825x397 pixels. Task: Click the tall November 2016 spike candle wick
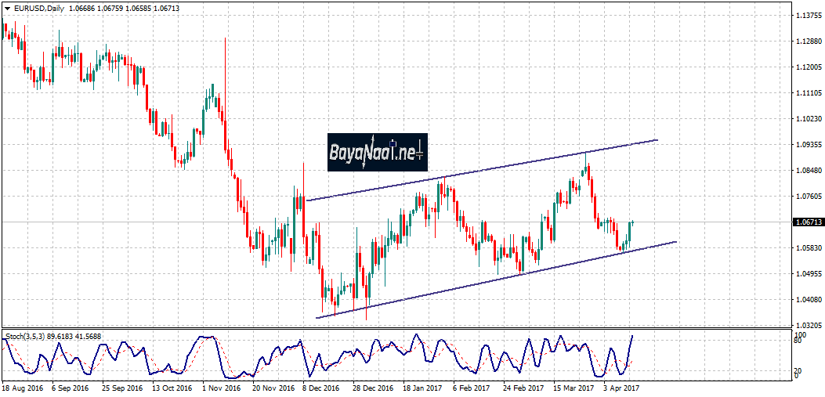coord(226,63)
